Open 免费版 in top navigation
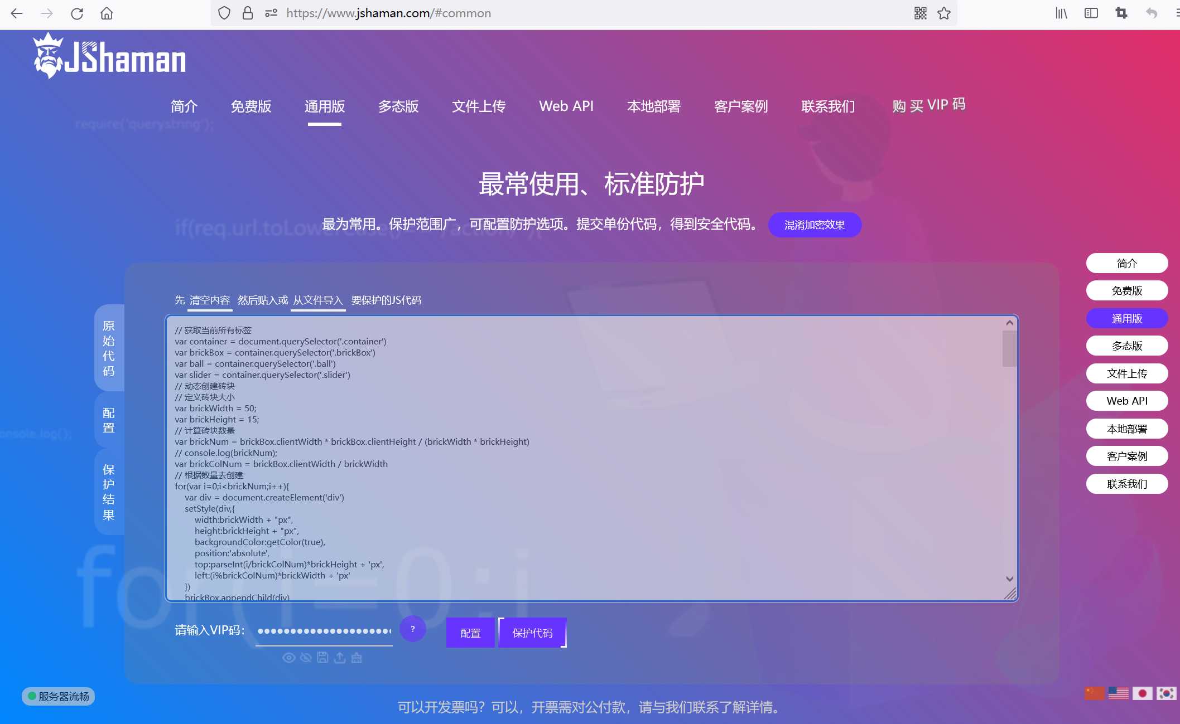This screenshot has width=1180, height=724. click(x=251, y=106)
